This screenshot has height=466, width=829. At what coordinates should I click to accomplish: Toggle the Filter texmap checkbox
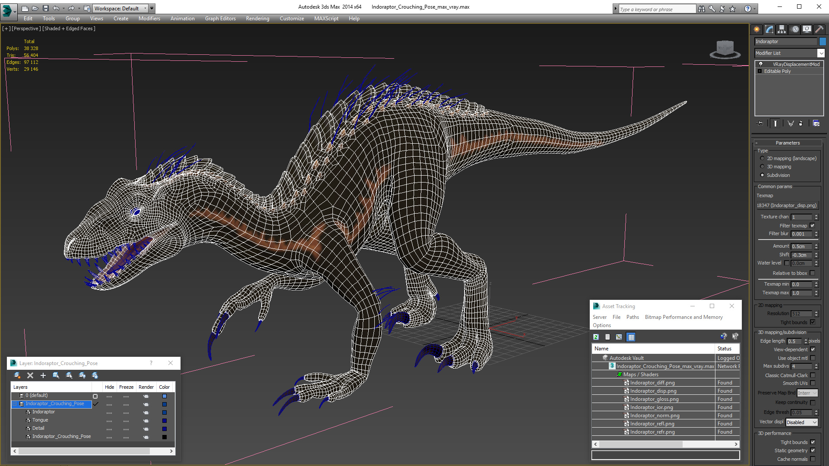coord(812,225)
